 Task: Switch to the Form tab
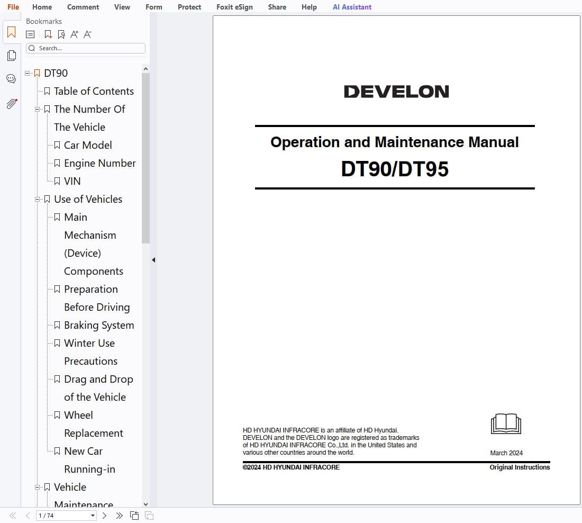(153, 7)
